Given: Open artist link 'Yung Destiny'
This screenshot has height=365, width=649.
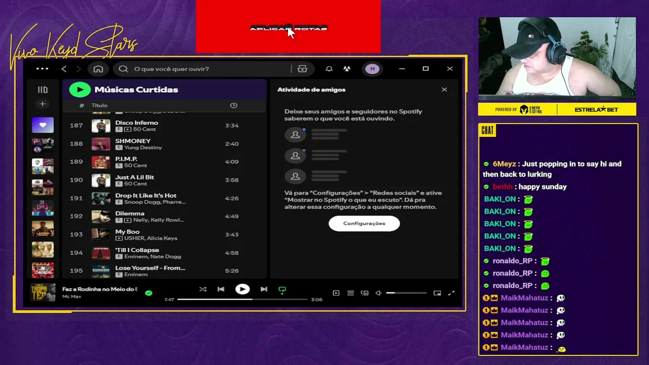Looking at the screenshot, I should tap(143, 148).
